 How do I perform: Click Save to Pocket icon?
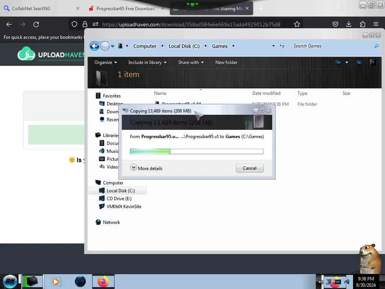coord(335,24)
